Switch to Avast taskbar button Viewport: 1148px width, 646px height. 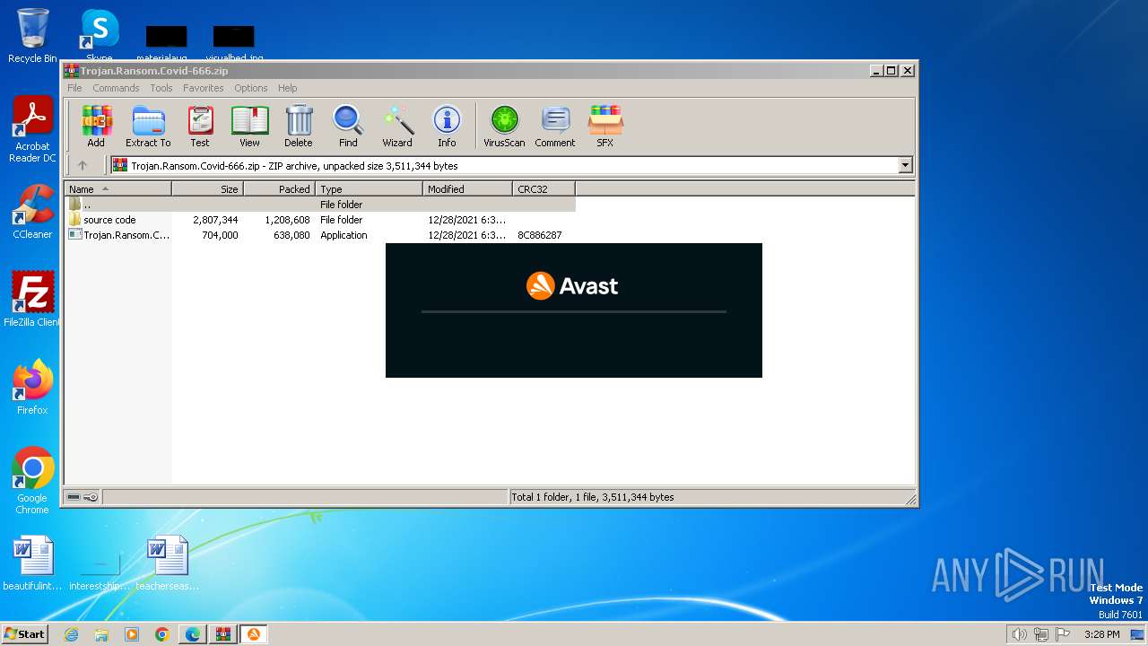[253, 634]
